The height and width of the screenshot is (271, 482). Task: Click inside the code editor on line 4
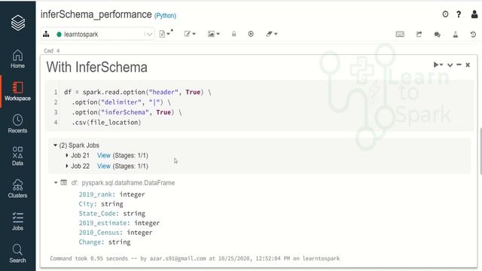pyautogui.click(x=106, y=122)
